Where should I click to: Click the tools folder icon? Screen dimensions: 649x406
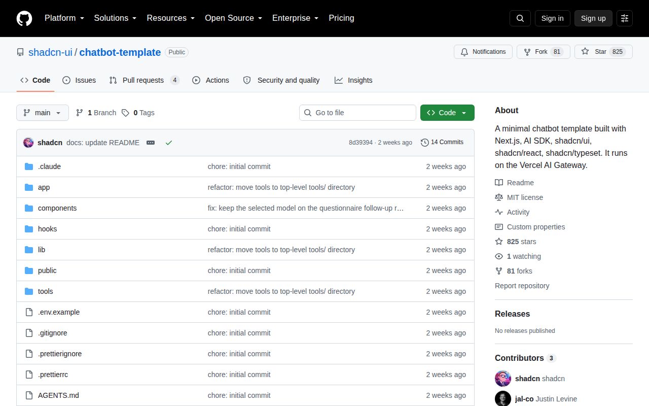tap(29, 291)
